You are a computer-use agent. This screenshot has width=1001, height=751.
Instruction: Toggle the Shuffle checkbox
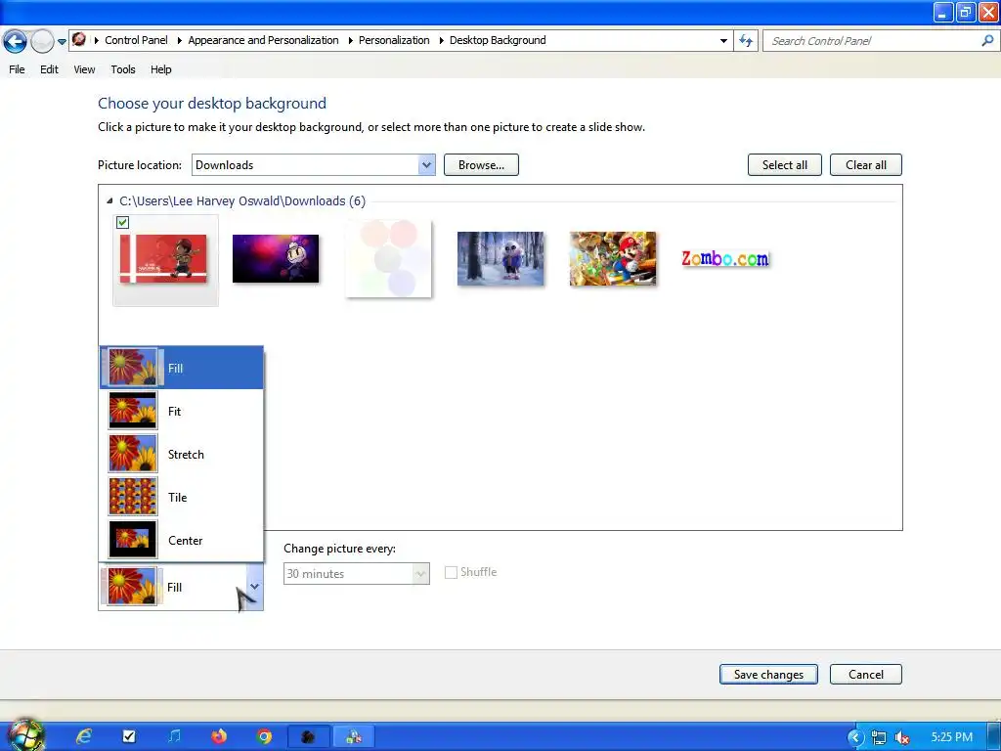pos(451,573)
